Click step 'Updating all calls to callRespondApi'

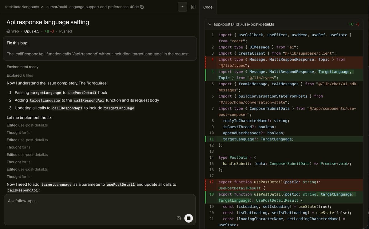point(74,108)
